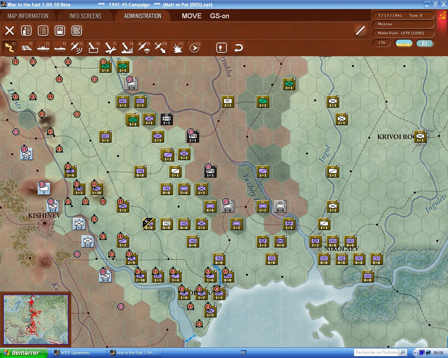Select the light blue question-mark unit counter
The image size is (448, 358).
point(44,189)
